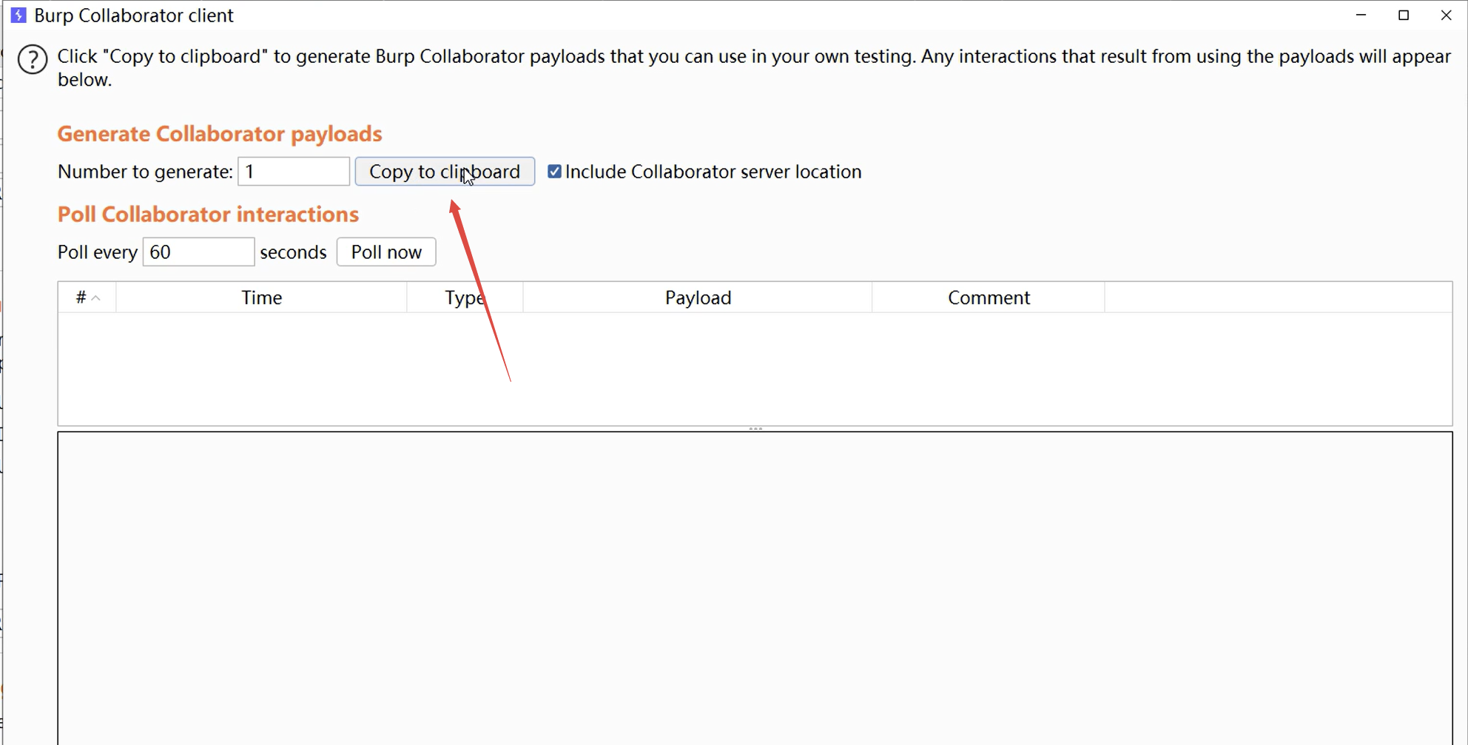Click the Type column header
This screenshot has height=745, width=1468.
point(465,297)
